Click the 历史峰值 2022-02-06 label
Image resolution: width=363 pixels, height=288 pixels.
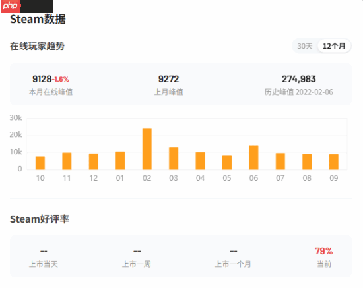tap(298, 92)
